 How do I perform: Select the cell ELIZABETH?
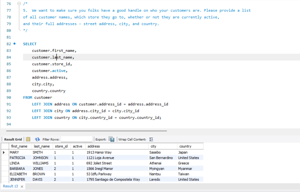coord(20,174)
